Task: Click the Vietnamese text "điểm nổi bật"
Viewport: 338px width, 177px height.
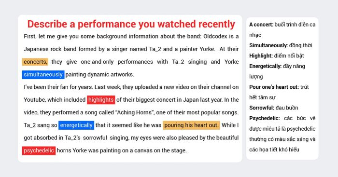Action: [289, 56]
